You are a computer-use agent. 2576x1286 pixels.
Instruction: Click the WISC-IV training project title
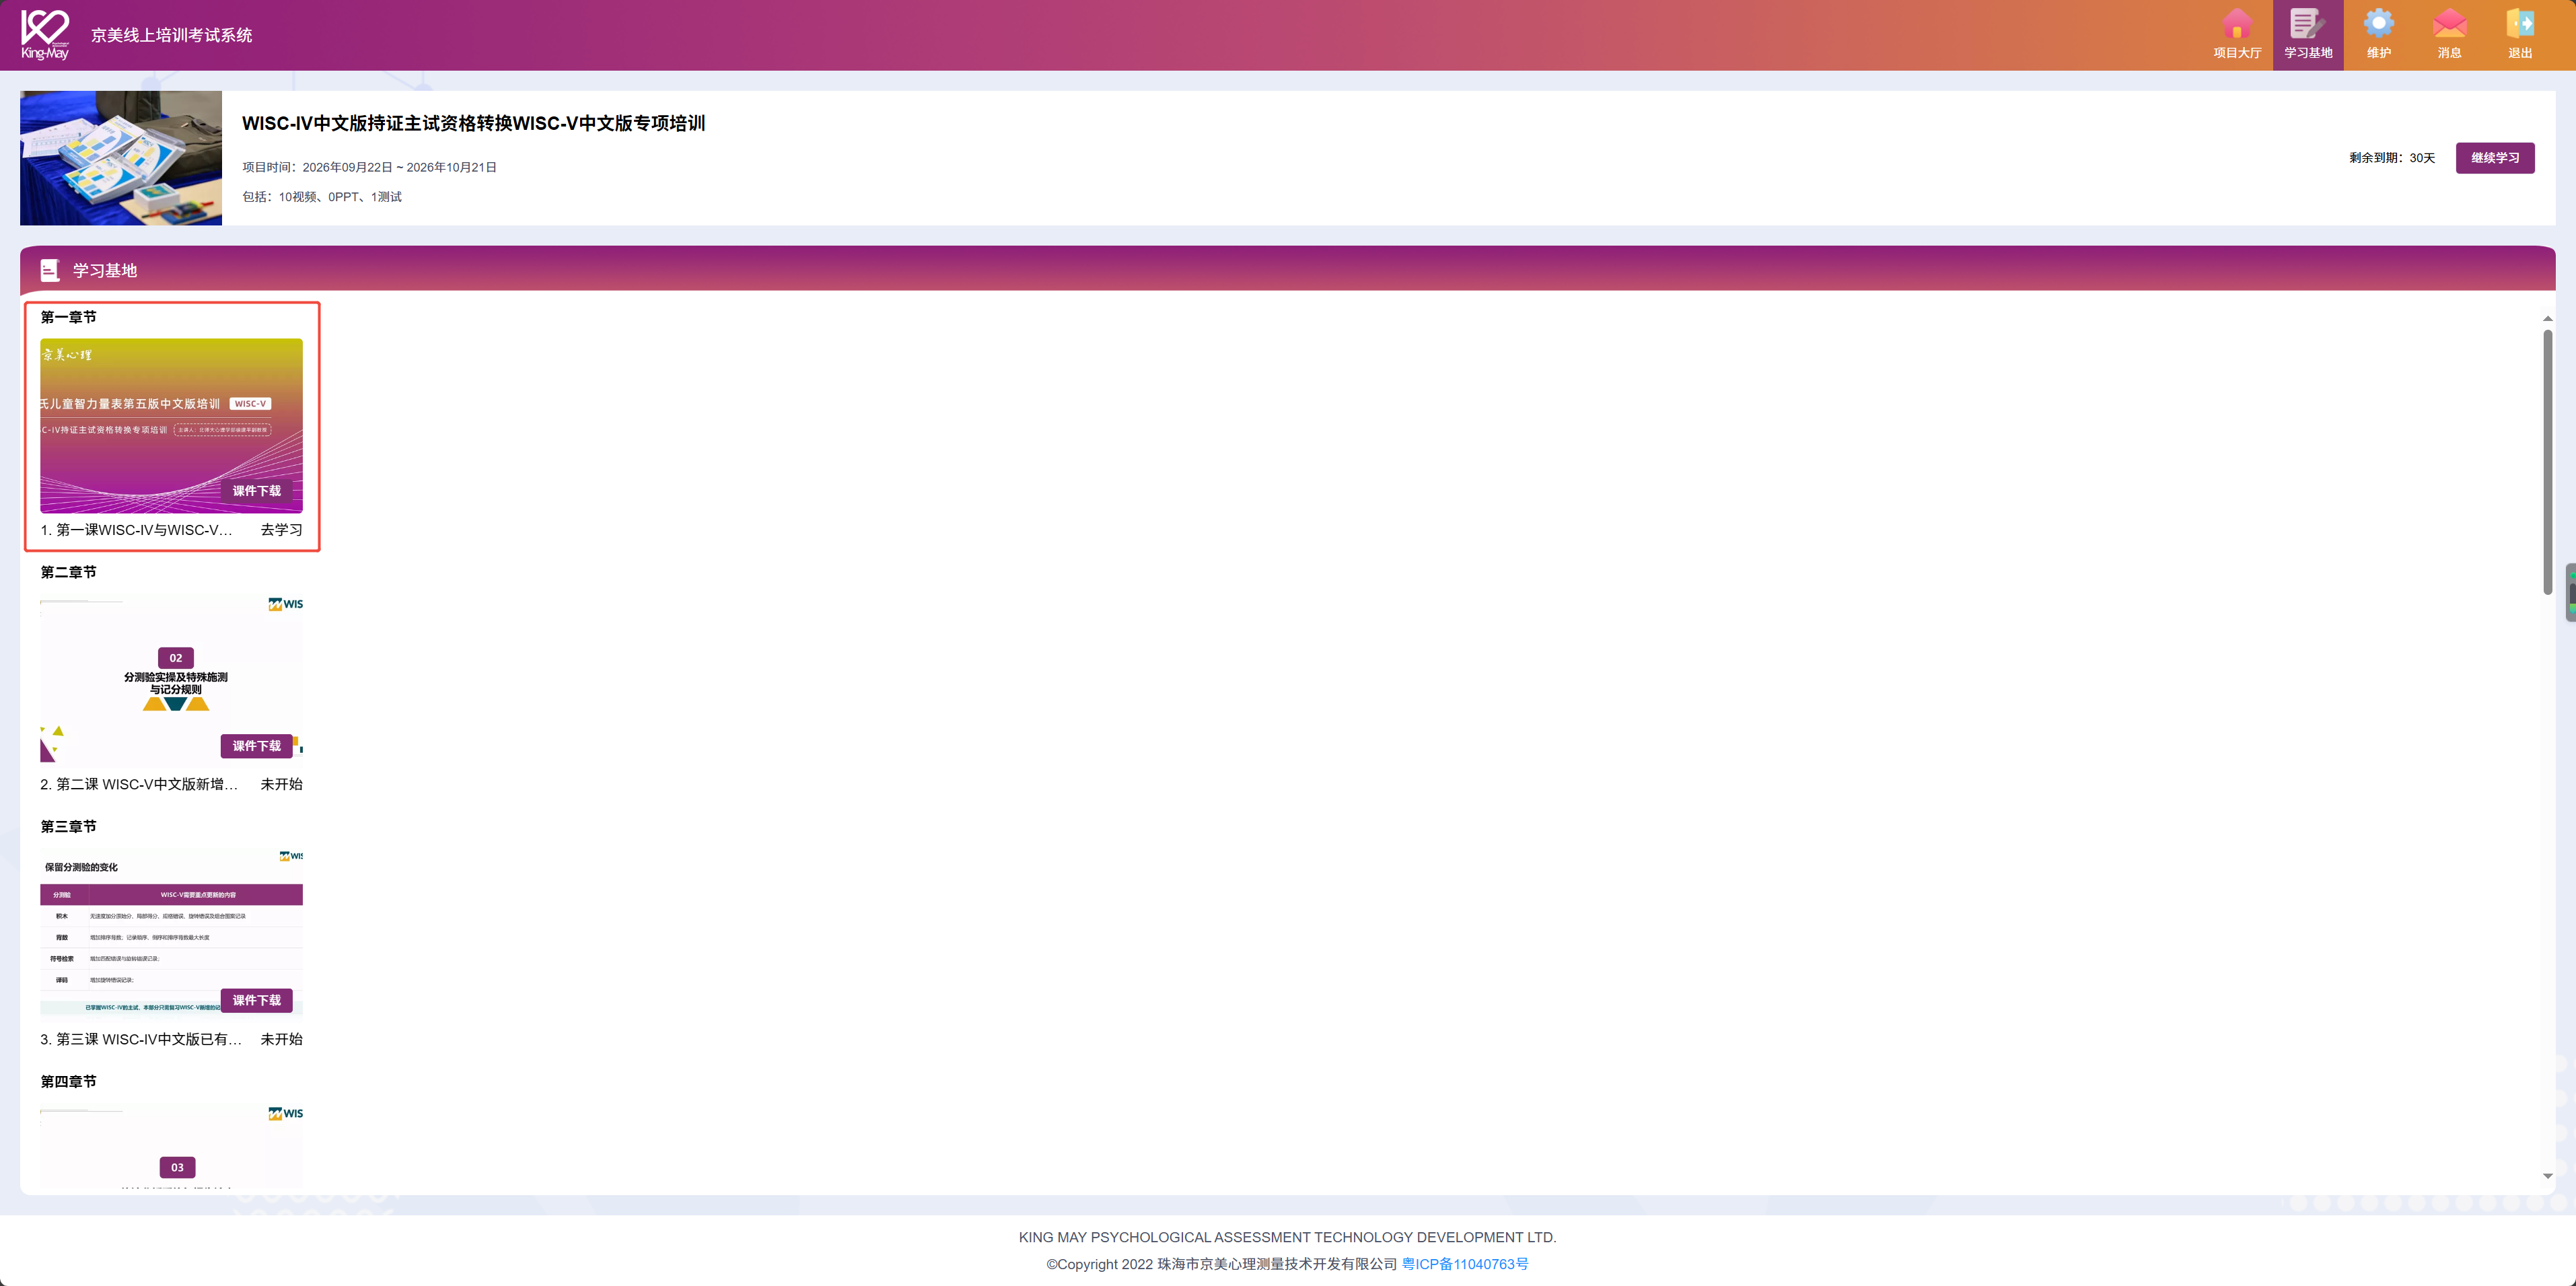(473, 123)
